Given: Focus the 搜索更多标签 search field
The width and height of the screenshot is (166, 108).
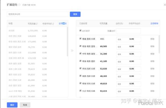Looking at the screenshot, I should 37,14.
